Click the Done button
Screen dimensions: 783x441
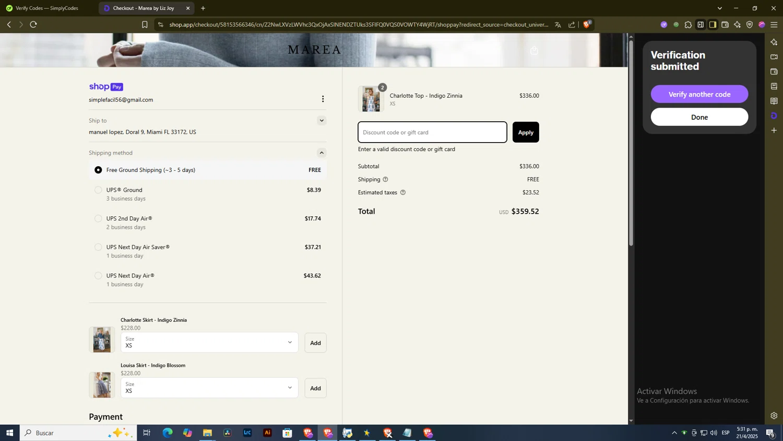tap(699, 117)
